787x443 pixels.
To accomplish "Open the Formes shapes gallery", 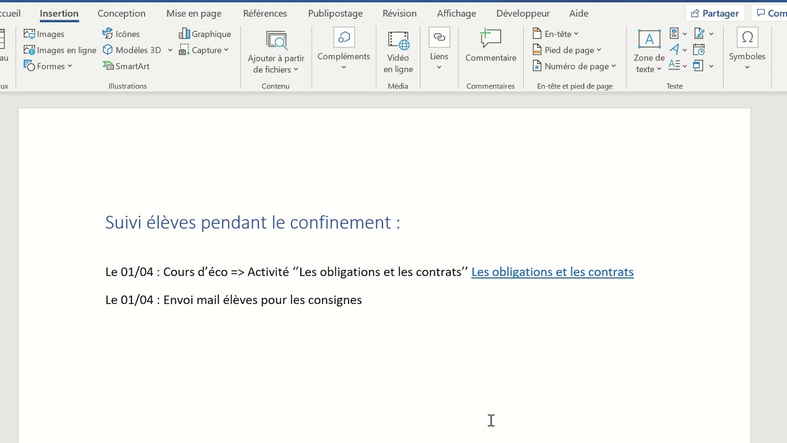I will pos(48,66).
